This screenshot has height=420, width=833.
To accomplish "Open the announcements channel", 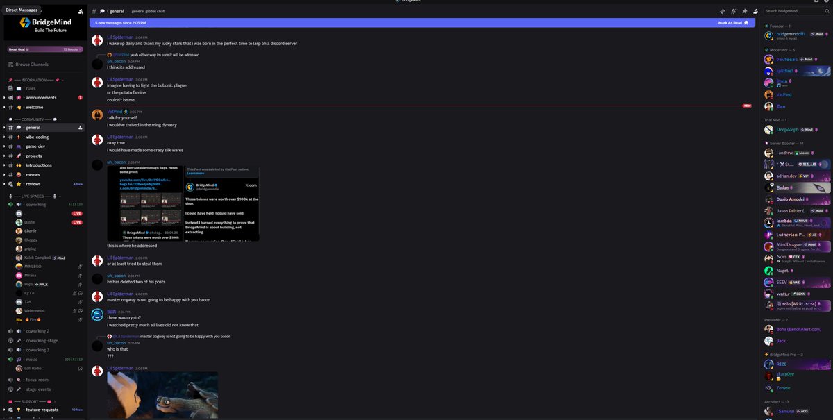I will click(x=44, y=98).
